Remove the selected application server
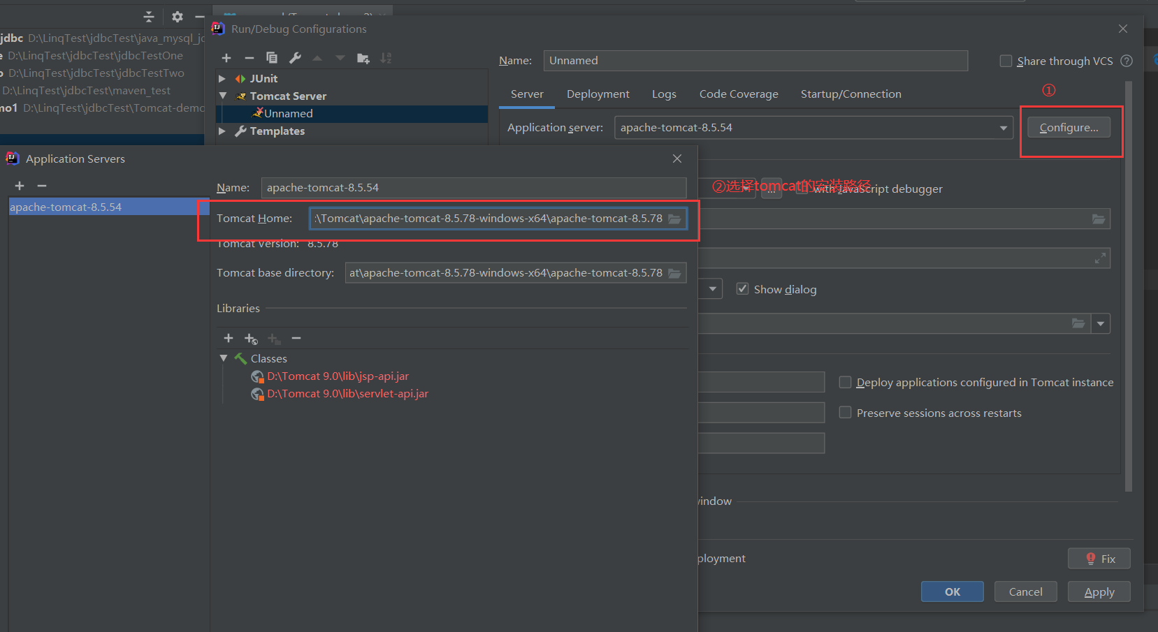This screenshot has height=632, width=1158. 42,186
